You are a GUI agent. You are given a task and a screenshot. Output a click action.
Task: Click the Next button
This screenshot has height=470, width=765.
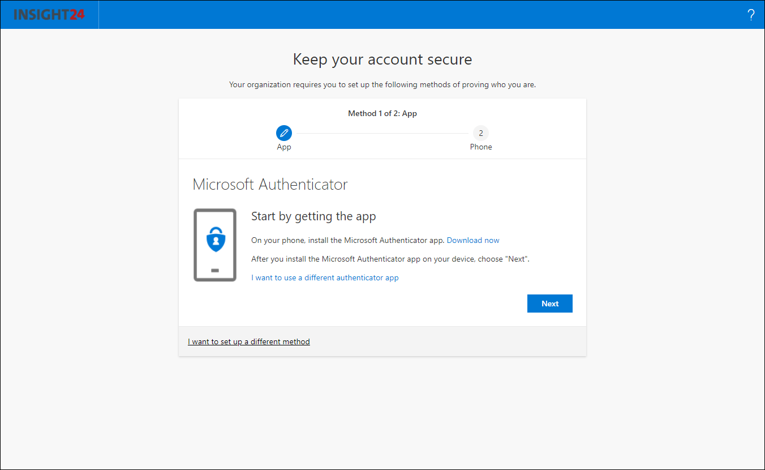click(x=550, y=304)
